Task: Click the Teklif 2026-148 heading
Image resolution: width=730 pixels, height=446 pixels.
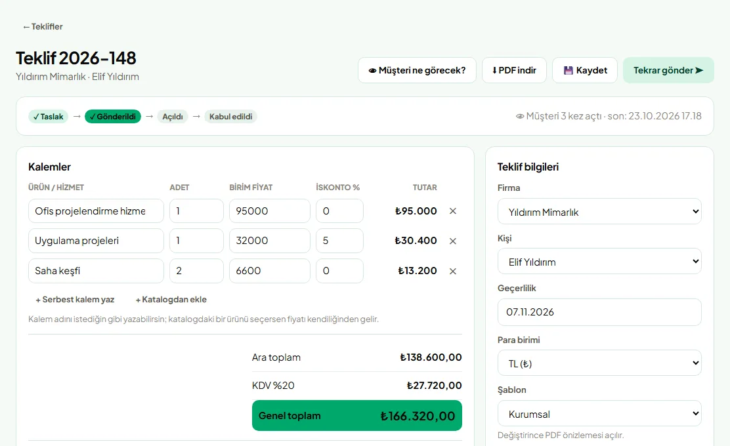Action: [76, 58]
